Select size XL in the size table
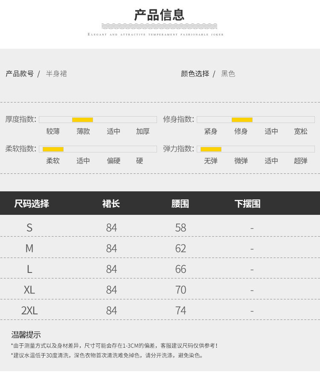The width and height of the screenshot is (320, 375). pos(29,290)
